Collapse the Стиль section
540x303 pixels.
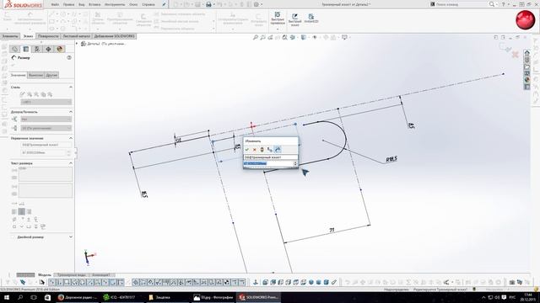(x=71, y=88)
